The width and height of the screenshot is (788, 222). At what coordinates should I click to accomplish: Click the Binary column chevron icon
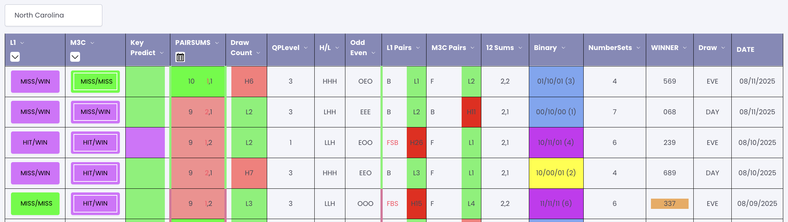(563, 48)
